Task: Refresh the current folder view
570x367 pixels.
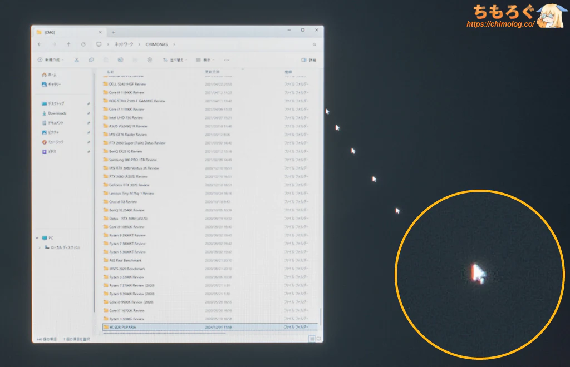Action: [83, 44]
